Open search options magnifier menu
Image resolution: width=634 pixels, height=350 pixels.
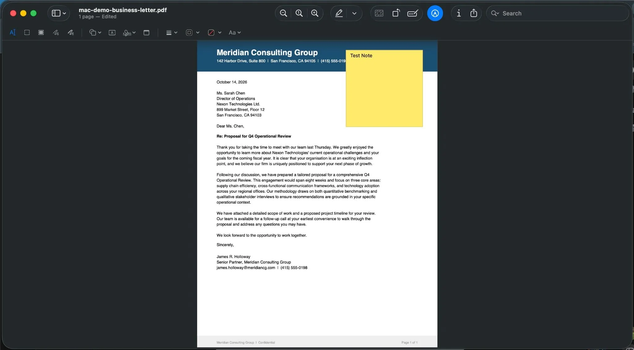tap(495, 13)
